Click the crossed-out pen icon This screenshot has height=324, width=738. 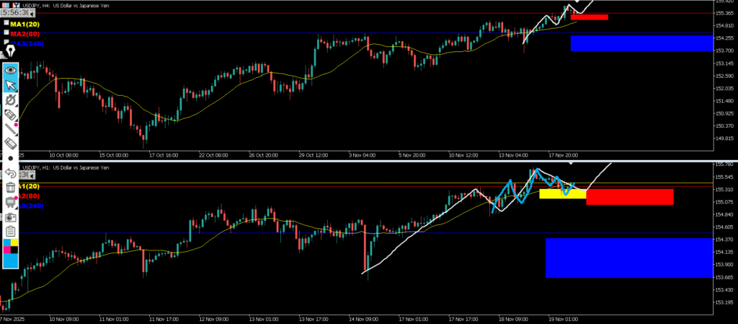coord(11,100)
